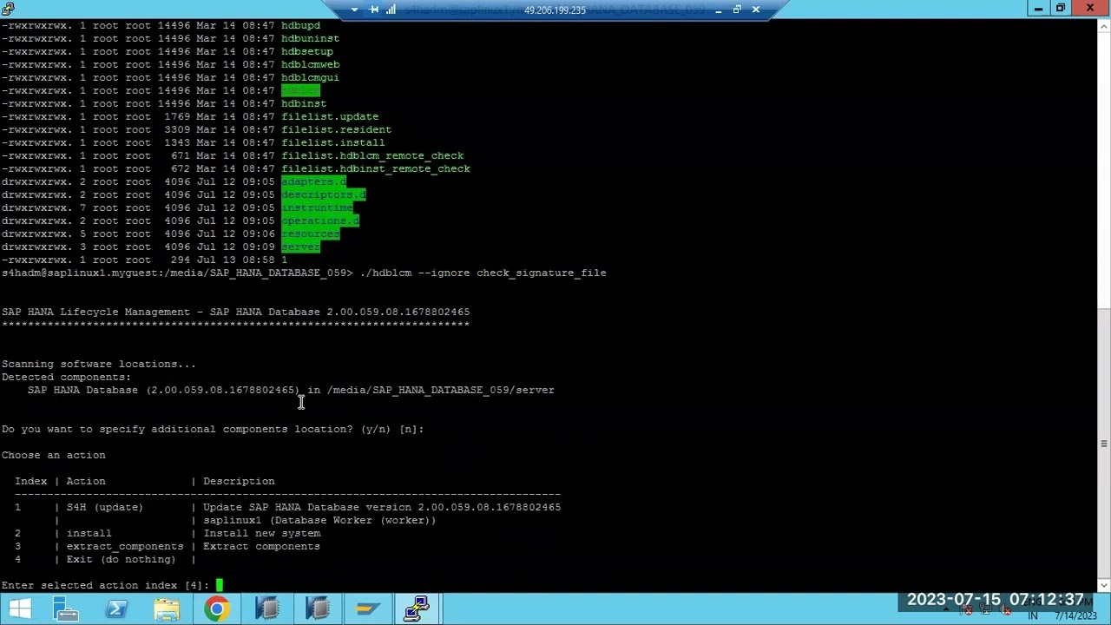Click 'filelist.hdbinst_remote_check' file name

coord(376,168)
